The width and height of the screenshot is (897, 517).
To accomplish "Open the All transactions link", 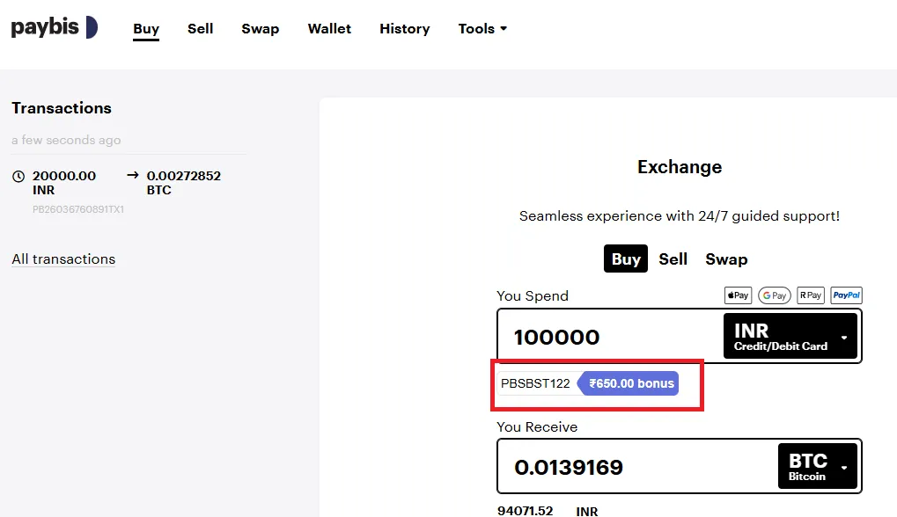I will tap(63, 259).
